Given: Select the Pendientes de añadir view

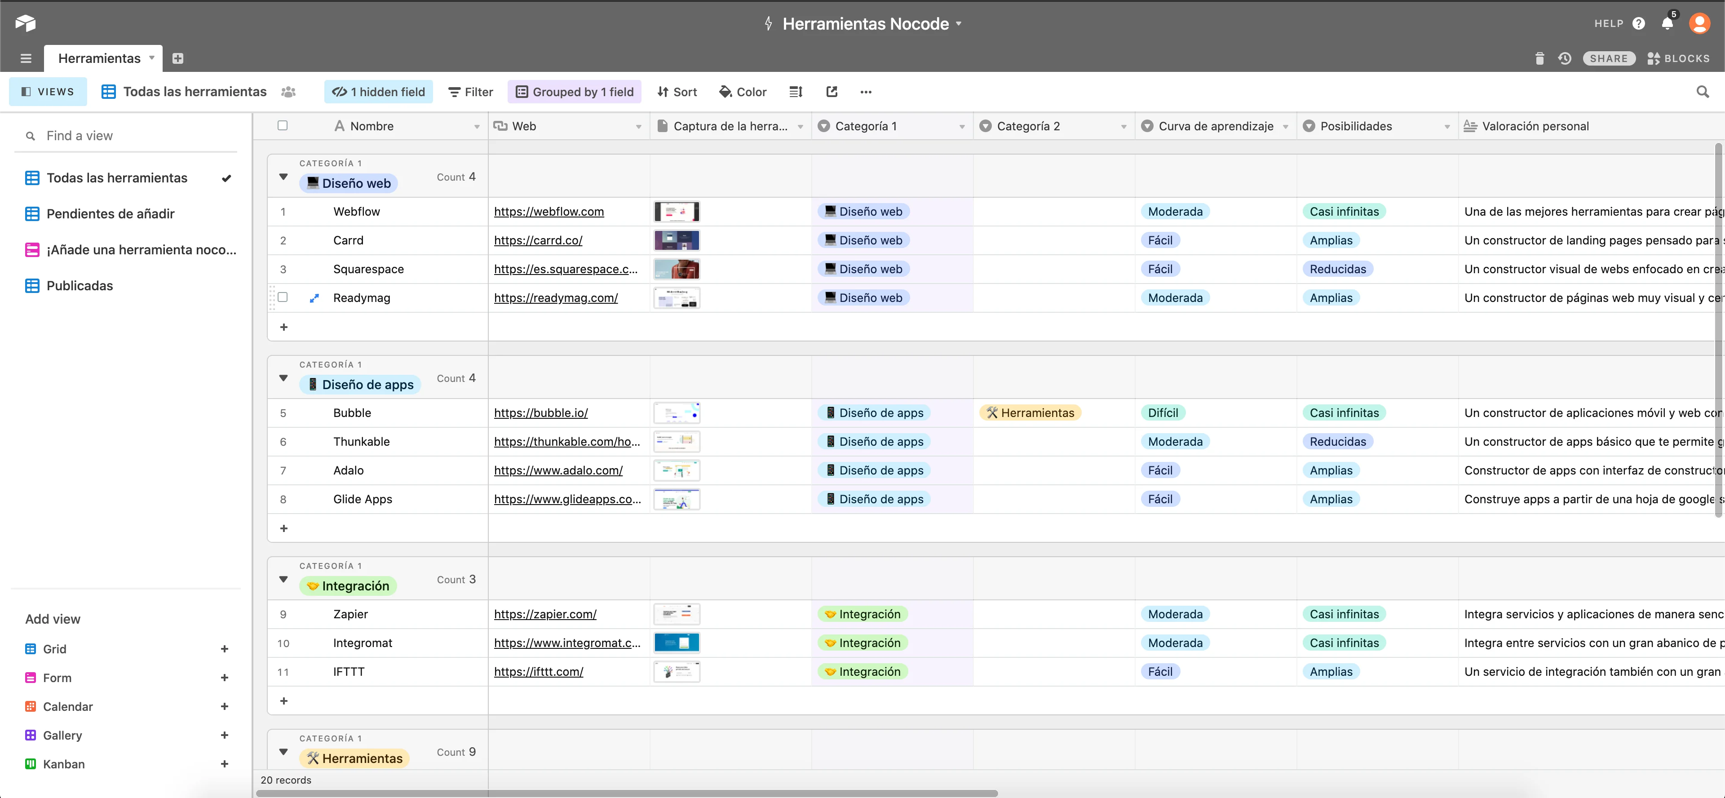Looking at the screenshot, I should tap(111, 214).
